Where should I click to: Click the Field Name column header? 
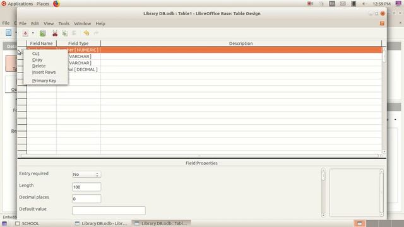pos(42,44)
